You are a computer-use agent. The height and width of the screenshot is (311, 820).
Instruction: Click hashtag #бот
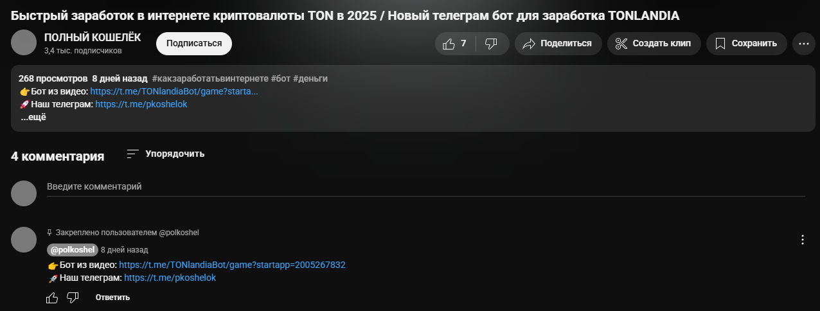(281, 78)
